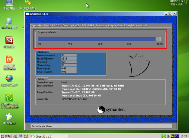Click the ghost figure drawing
This screenshot has height=138, width=189.
pos(139,65)
